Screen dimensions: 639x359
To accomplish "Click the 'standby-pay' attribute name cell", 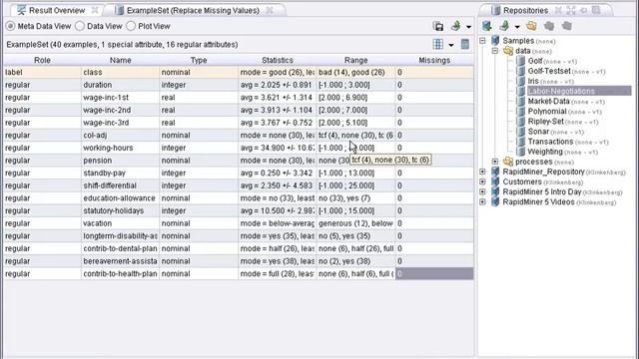I will pyautogui.click(x=120, y=173).
